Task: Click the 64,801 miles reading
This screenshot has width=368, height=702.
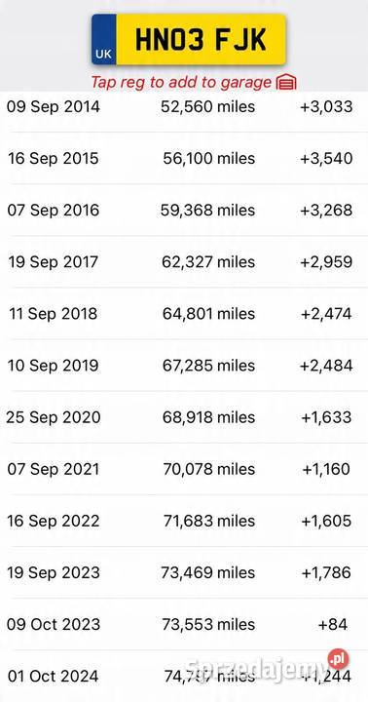Action: pos(208,313)
